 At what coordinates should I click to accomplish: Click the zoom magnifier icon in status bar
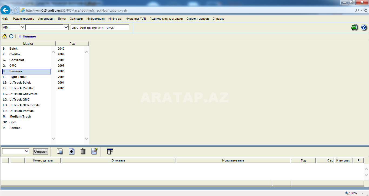click(347, 193)
